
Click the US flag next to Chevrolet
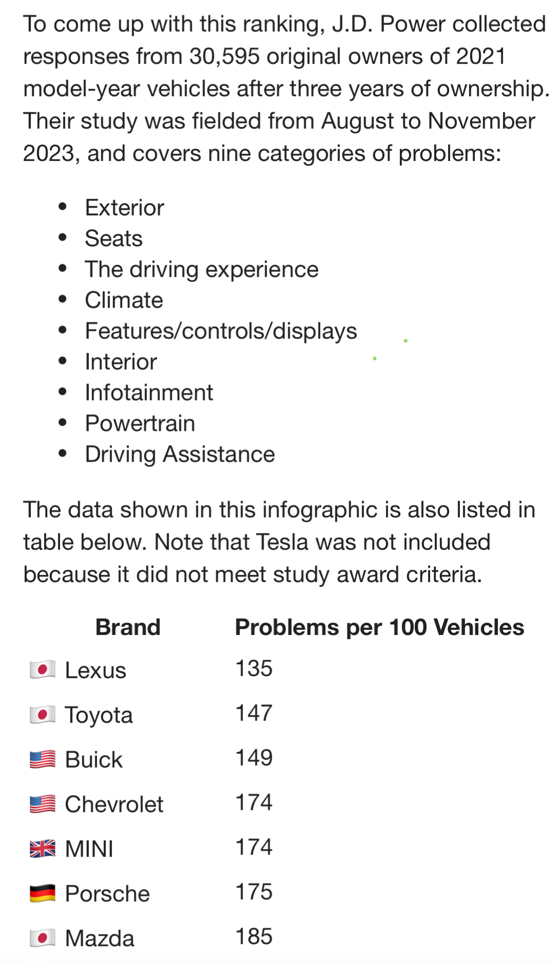42,804
